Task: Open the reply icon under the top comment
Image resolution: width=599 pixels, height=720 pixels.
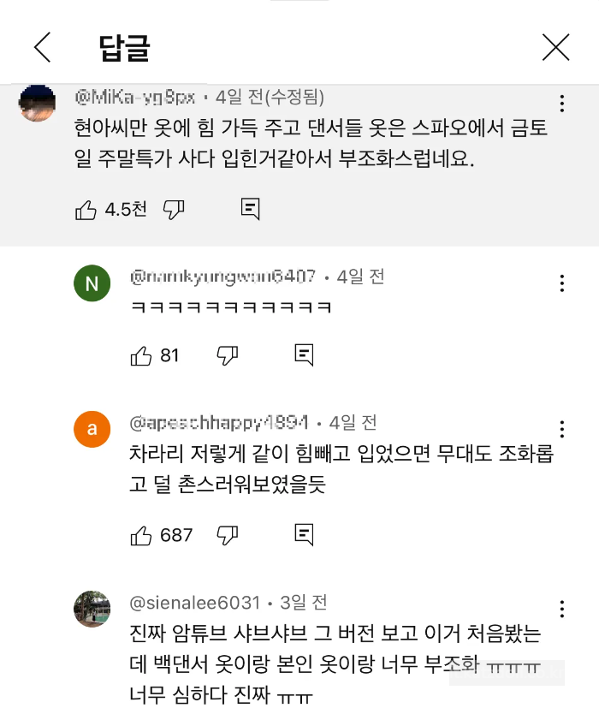Action: pos(249,208)
